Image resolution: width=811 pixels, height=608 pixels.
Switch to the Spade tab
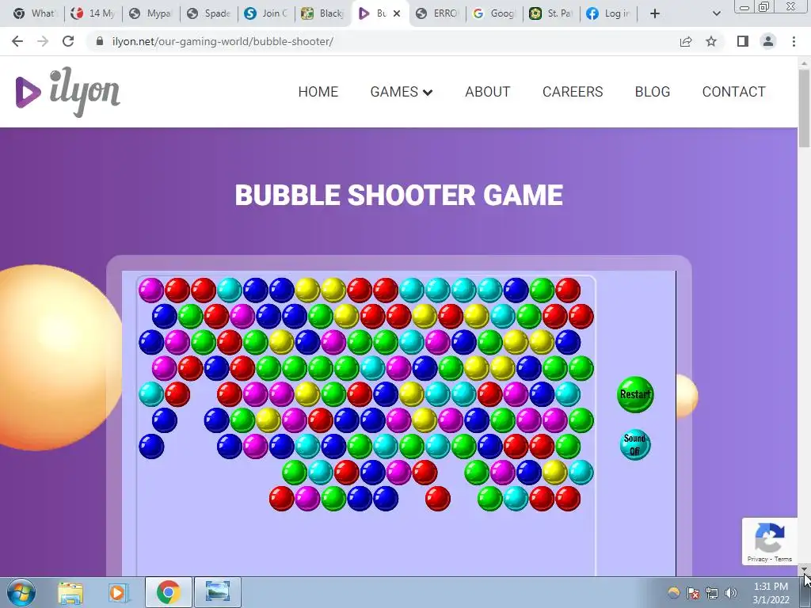click(209, 13)
